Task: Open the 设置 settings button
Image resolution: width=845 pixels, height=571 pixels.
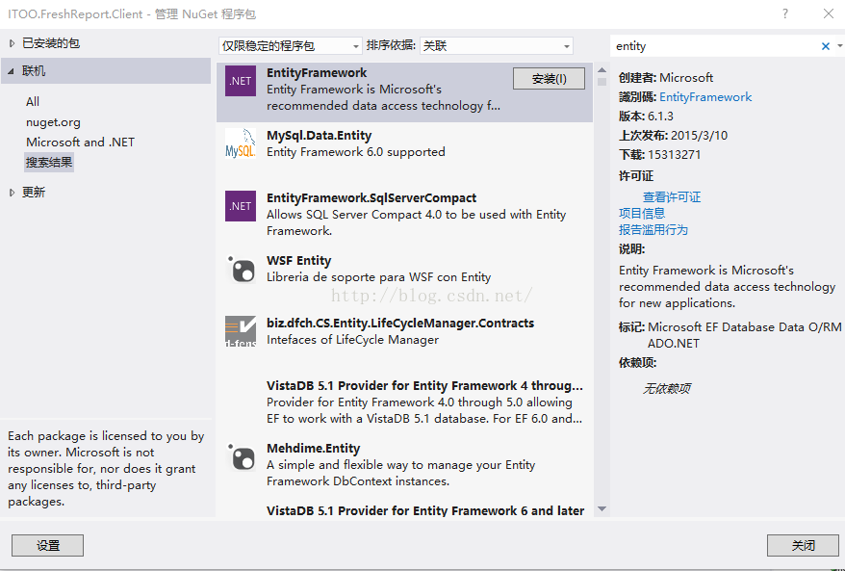Action: click(x=47, y=546)
